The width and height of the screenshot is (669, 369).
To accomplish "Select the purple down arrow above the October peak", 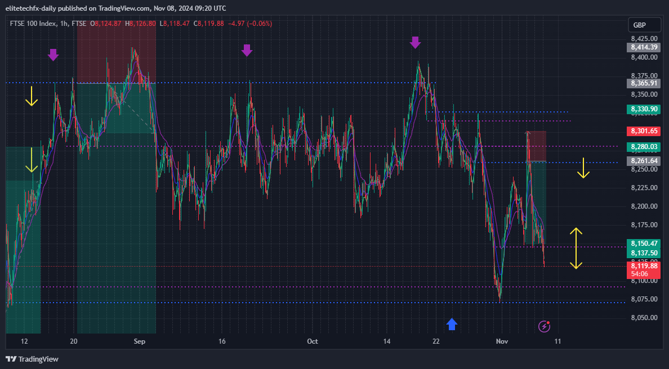I will point(415,43).
